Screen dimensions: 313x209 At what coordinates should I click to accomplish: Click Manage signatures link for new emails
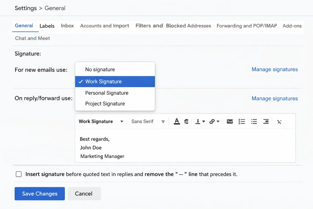click(x=274, y=69)
